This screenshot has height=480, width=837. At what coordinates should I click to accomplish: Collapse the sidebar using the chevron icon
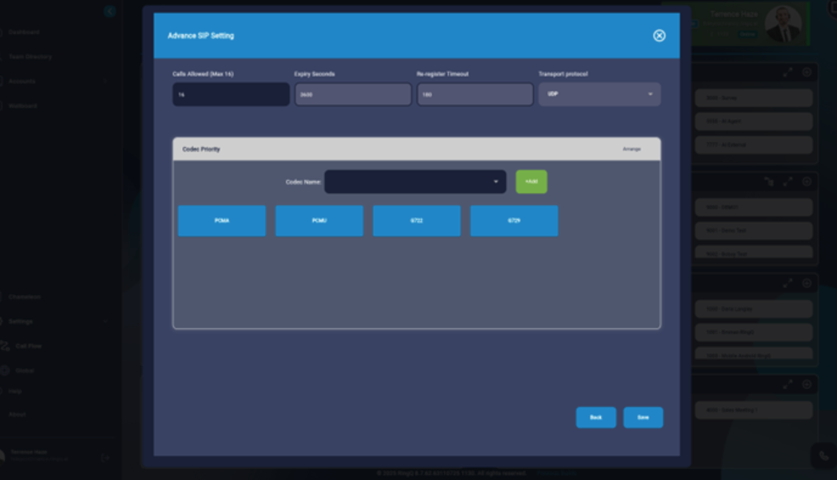click(x=109, y=11)
